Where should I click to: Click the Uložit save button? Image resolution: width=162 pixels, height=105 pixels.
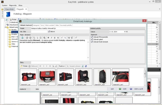point(123,89)
